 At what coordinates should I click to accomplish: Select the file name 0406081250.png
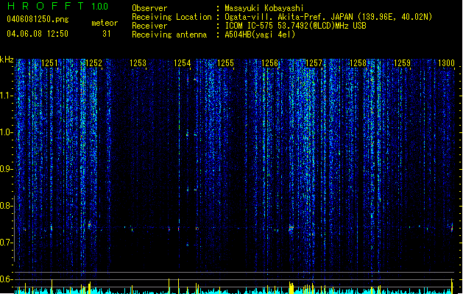point(38,19)
